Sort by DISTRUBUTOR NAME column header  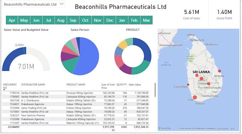click(x=33, y=85)
